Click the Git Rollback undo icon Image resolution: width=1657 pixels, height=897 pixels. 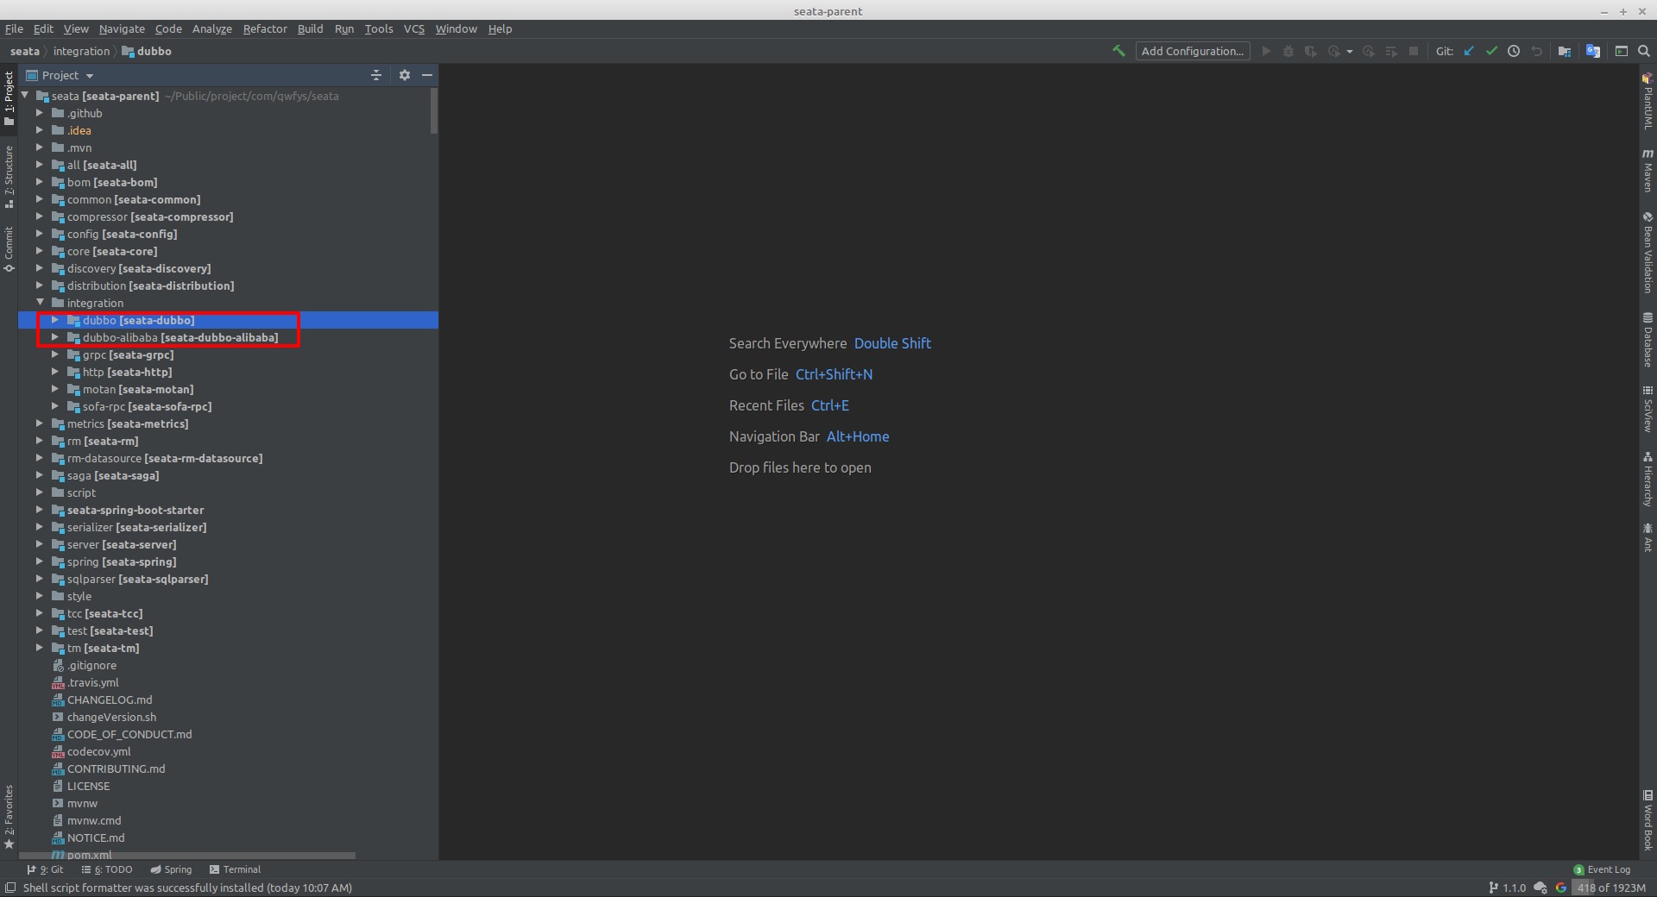pyautogui.click(x=1536, y=51)
